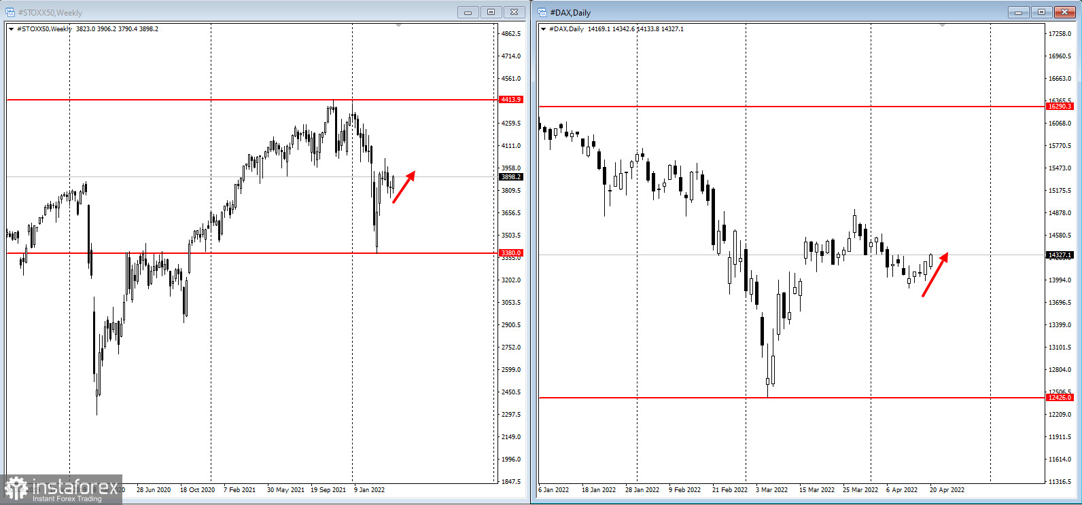1082x505 pixels.
Task: Minimize the #STOXX50,Weekly chart window
Action: (468, 12)
